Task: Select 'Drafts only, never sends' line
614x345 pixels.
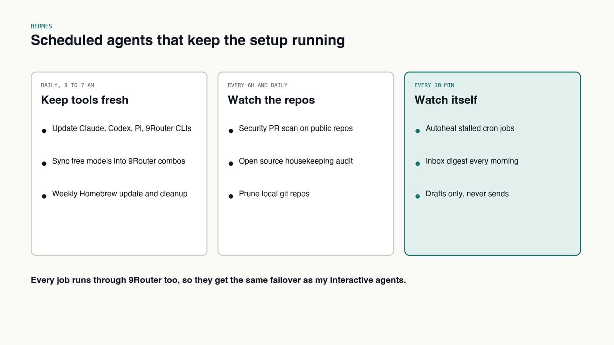Action: point(467,194)
